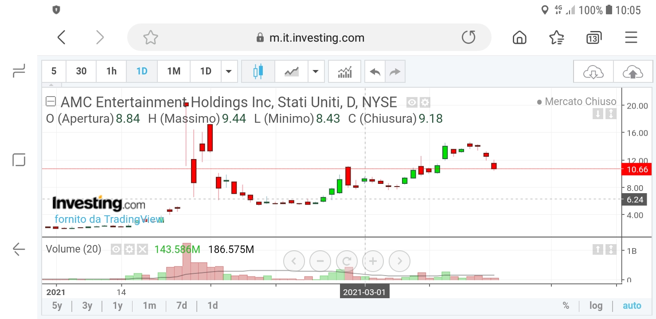
Task: Open AMC series settings gear
Action: point(425,103)
